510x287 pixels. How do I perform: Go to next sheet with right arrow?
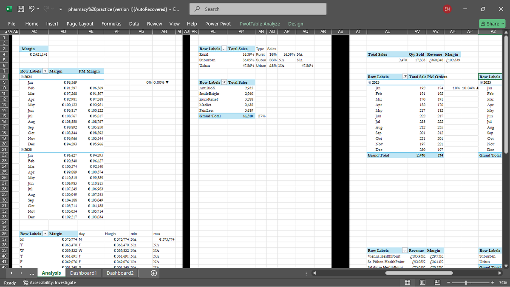(23, 273)
